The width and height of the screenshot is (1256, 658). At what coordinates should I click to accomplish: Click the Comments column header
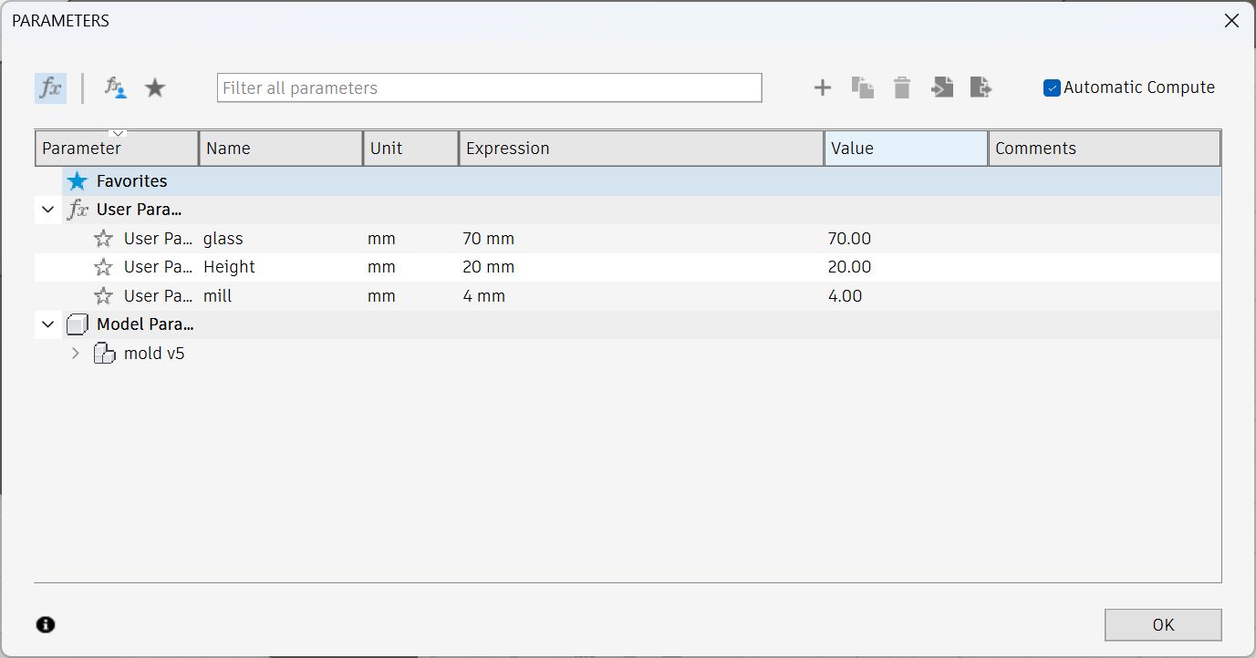(1105, 149)
